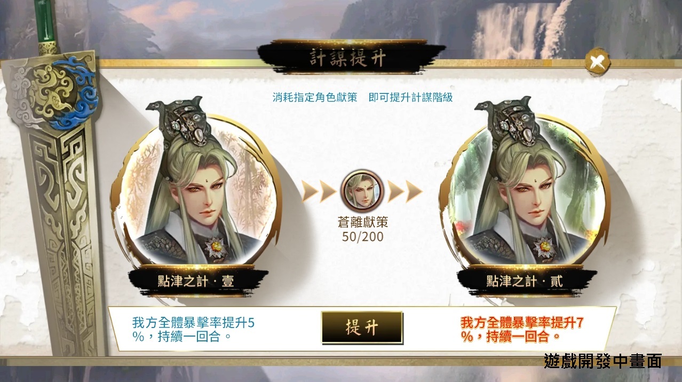Image resolution: width=682 pixels, height=382 pixels.
Task: Click the 點津之計·壹 name label
Action: coord(197,281)
